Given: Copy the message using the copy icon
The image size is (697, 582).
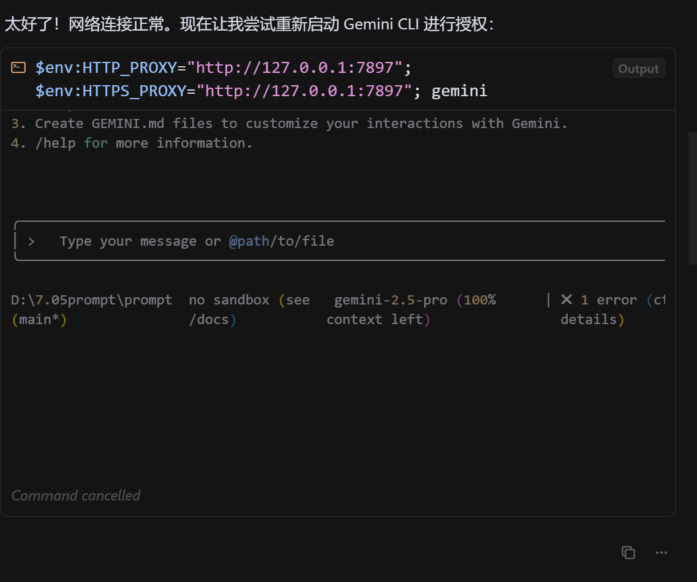Looking at the screenshot, I should 628,552.
